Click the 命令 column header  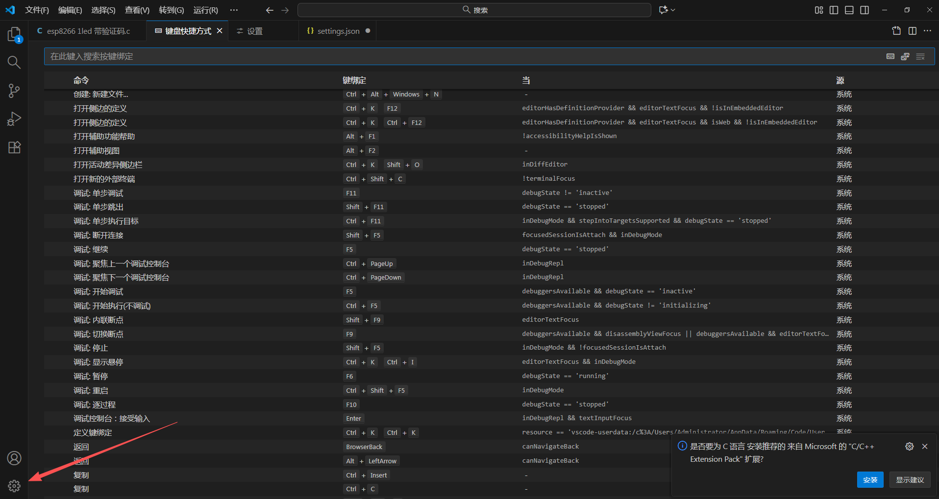[81, 80]
